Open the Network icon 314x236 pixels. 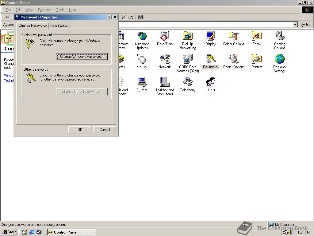pos(165,61)
